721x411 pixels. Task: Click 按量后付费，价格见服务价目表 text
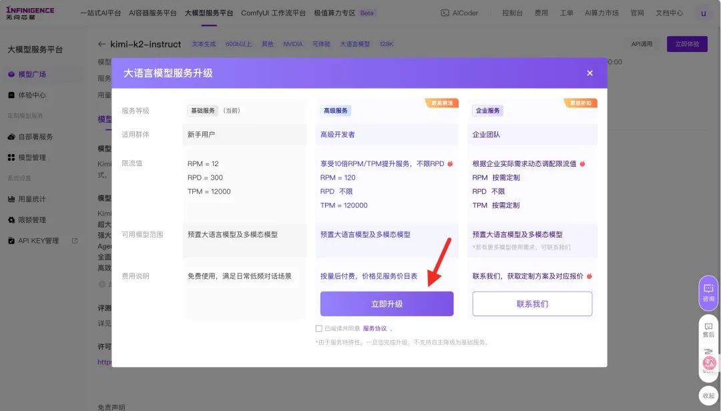pyautogui.click(x=369, y=276)
